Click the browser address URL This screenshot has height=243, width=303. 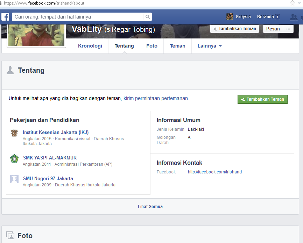pyautogui.click(x=44, y=3)
